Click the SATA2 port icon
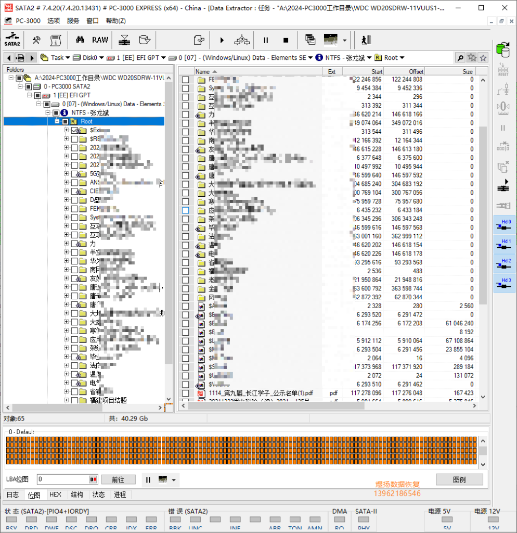The height and width of the screenshot is (533, 517). coord(12,40)
